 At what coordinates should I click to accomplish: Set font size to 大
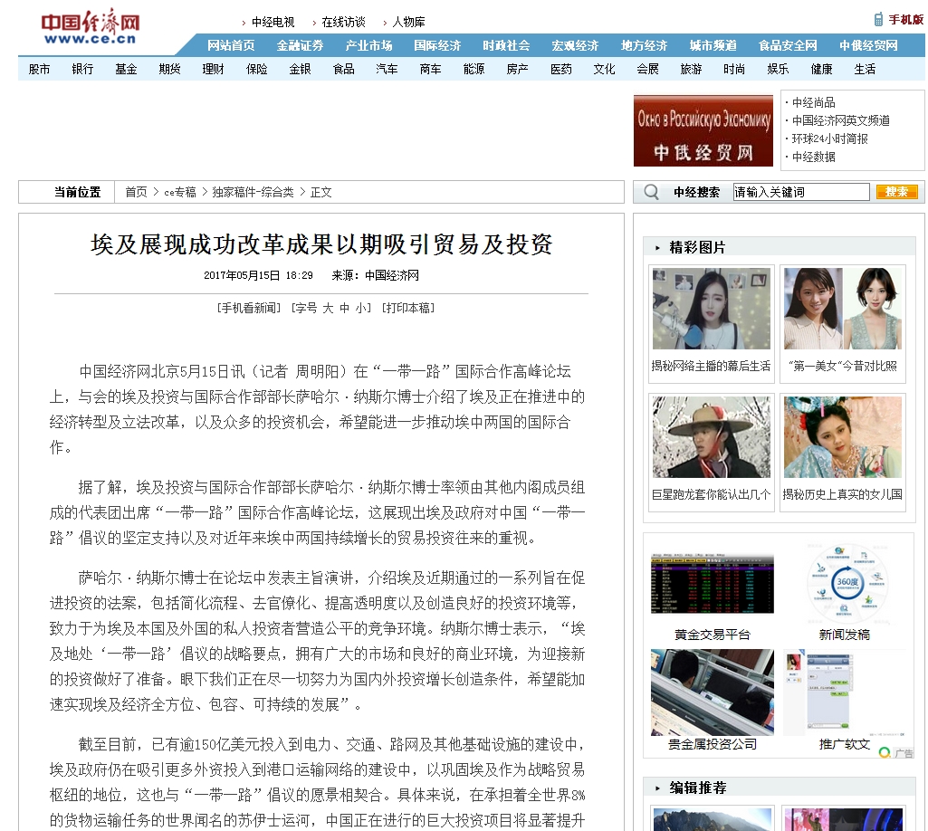pyautogui.click(x=328, y=308)
